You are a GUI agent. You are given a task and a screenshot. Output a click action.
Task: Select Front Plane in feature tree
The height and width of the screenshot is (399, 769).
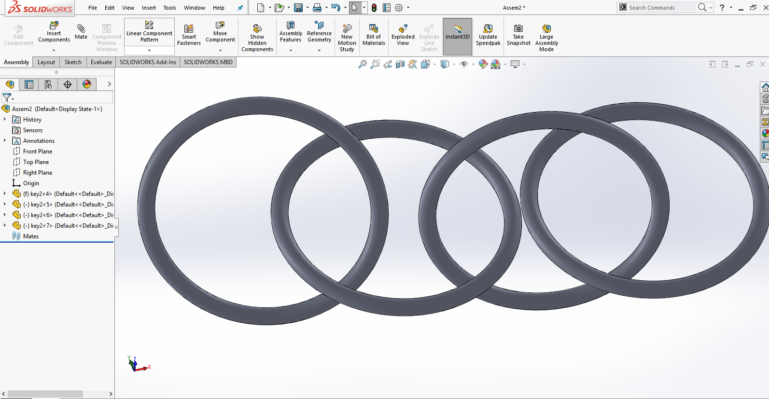37,151
